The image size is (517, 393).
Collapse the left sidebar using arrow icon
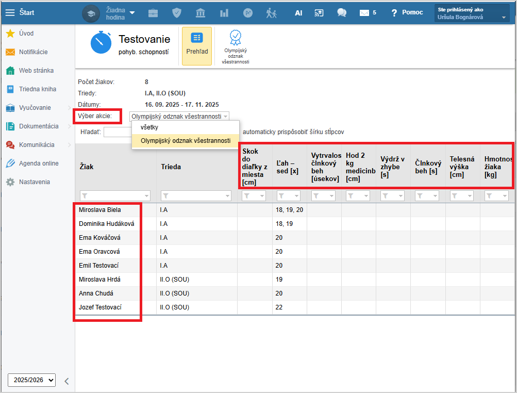pyautogui.click(x=66, y=381)
